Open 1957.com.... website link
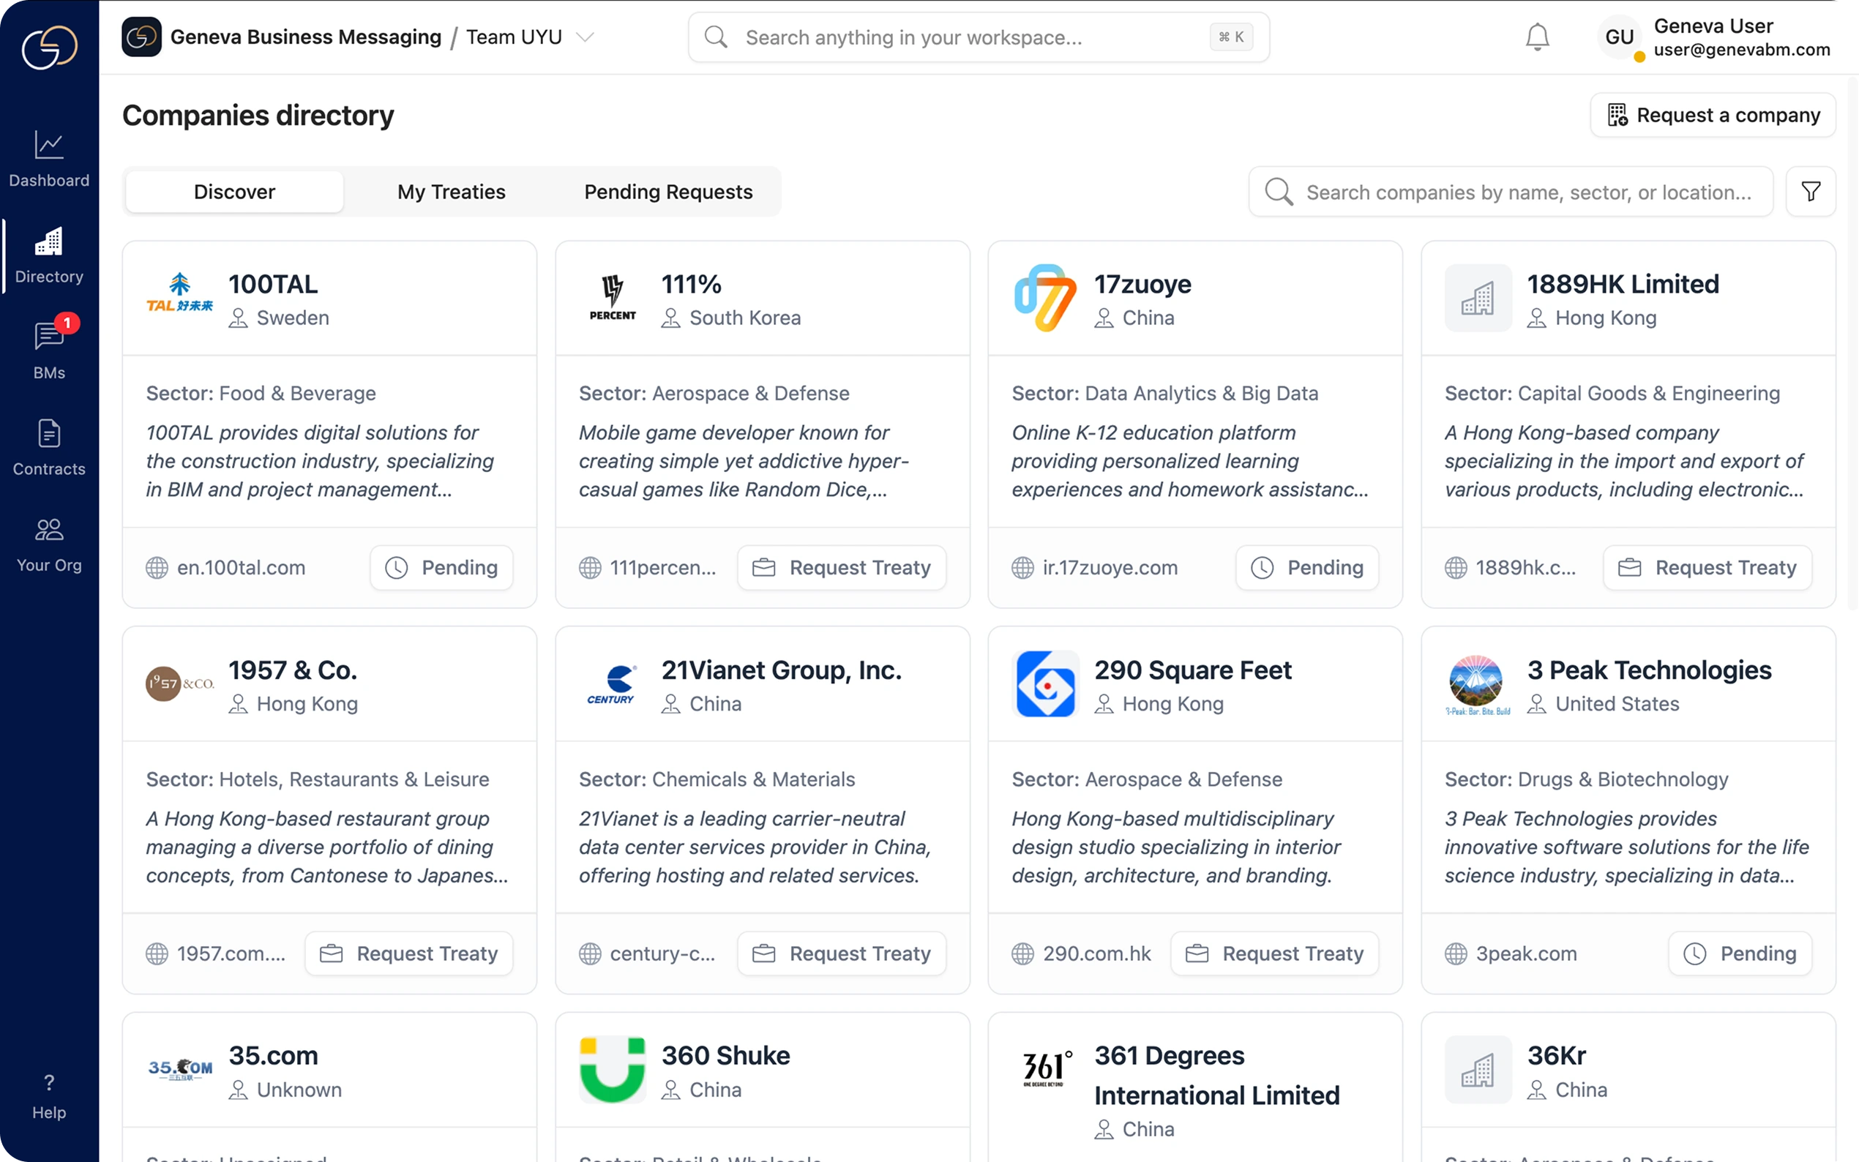The image size is (1859, 1162). pos(231,953)
